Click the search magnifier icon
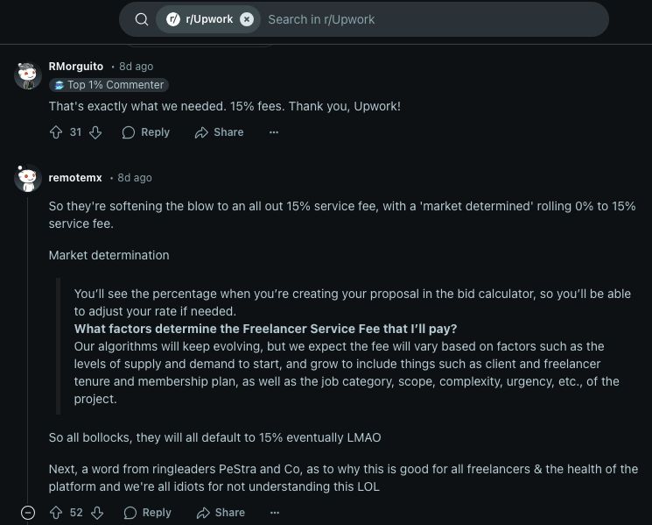 pos(142,19)
